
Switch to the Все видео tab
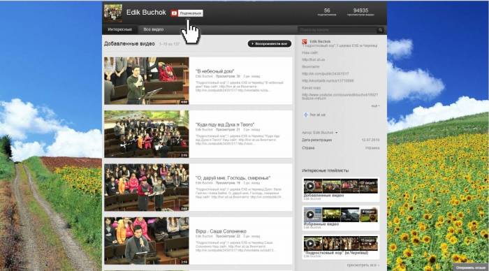(154, 29)
